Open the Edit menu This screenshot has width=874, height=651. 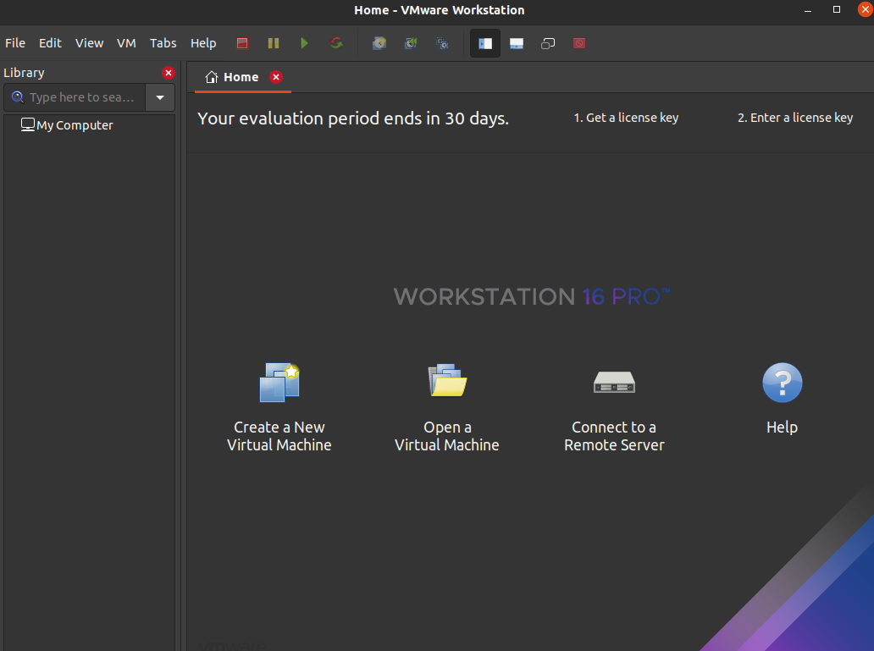[x=50, y=43]
